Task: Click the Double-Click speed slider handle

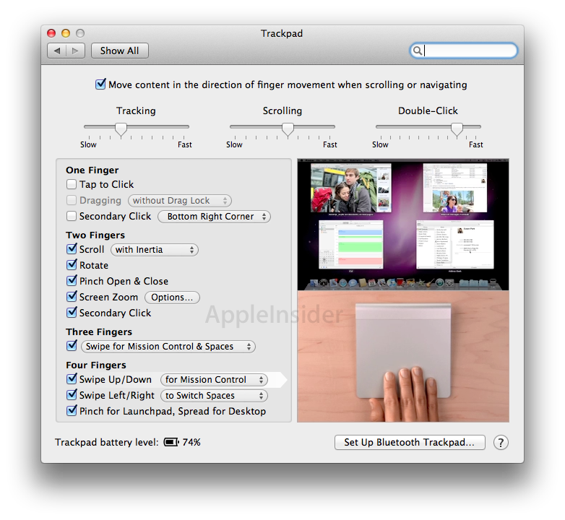Action: click(457, 129)
